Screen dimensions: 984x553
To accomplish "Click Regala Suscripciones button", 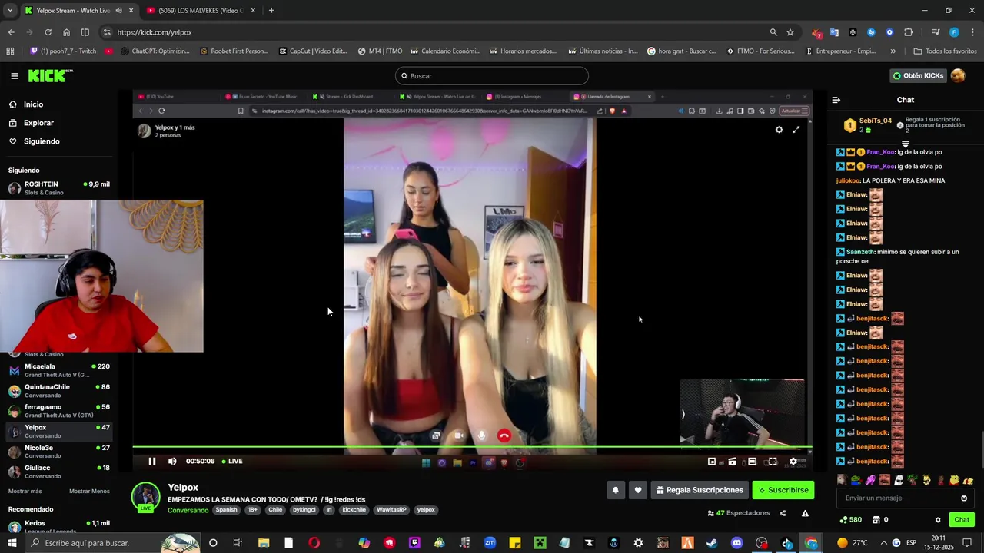I will click(700, 490).
